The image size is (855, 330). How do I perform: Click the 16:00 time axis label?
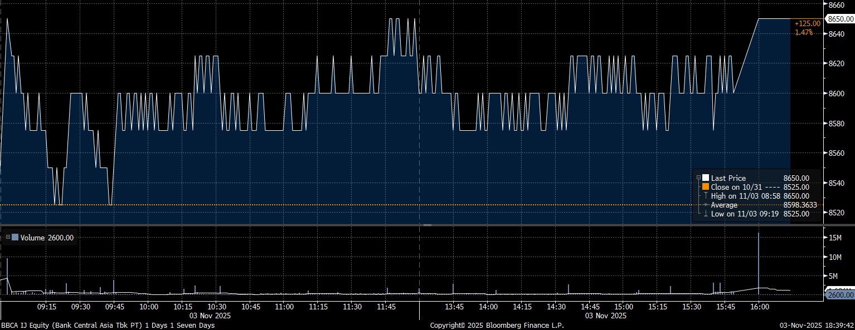[759, 307]
